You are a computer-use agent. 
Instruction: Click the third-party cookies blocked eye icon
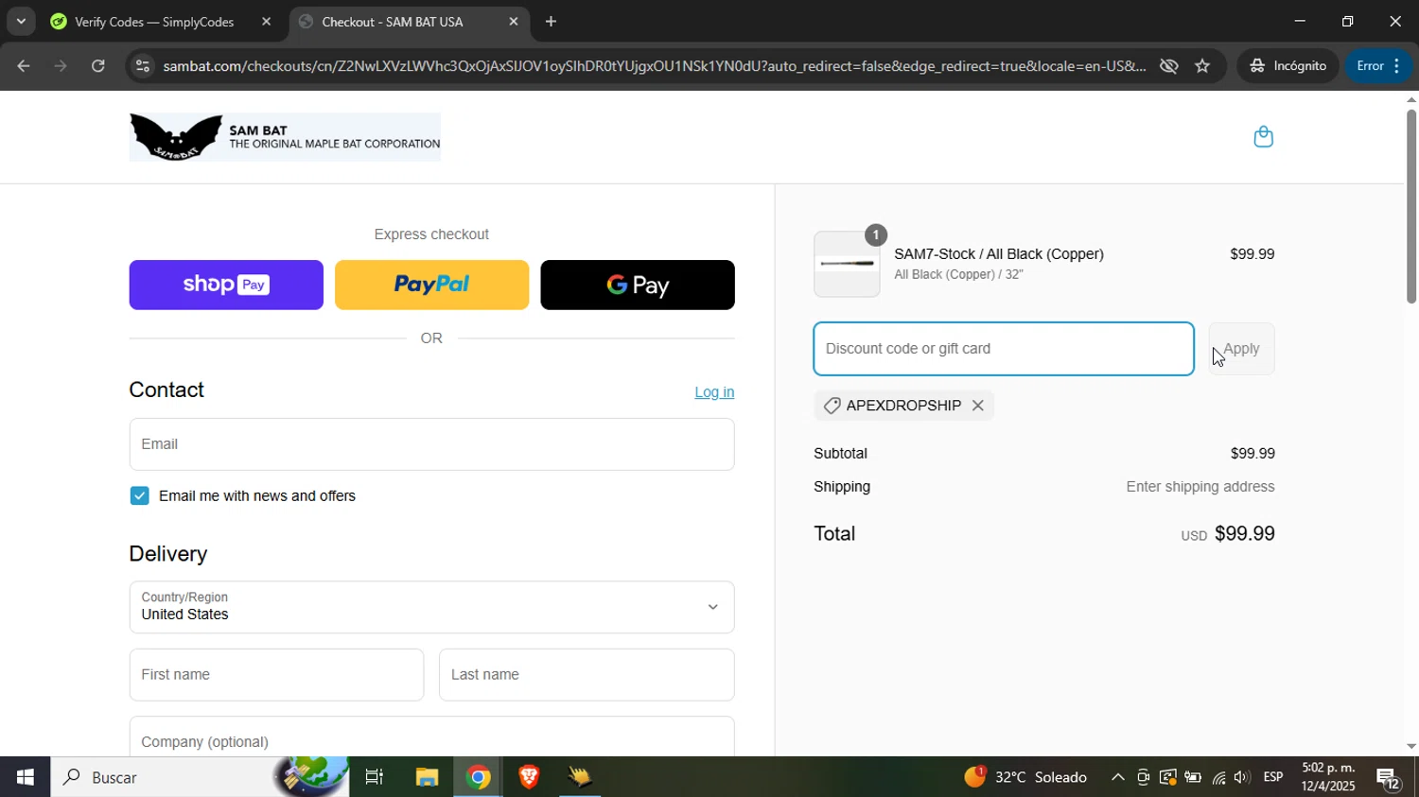coord(1169,66)
